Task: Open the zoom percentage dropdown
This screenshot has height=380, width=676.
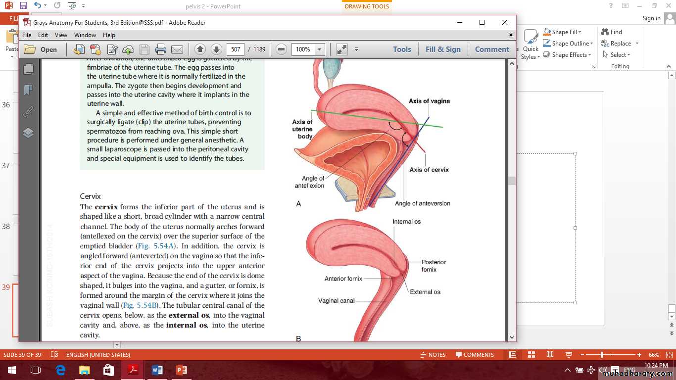Action: tap(320, 49)
